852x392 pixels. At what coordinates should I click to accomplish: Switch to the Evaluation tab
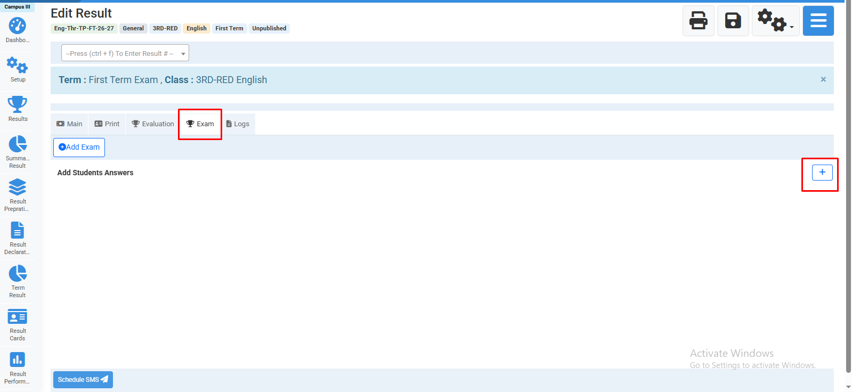pyautogui.click(x=153, y=124)
